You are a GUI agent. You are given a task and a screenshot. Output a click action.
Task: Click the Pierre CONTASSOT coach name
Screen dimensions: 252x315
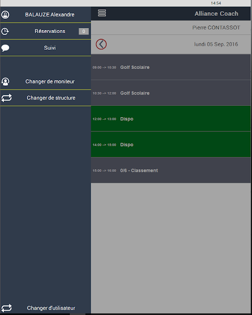216,28
